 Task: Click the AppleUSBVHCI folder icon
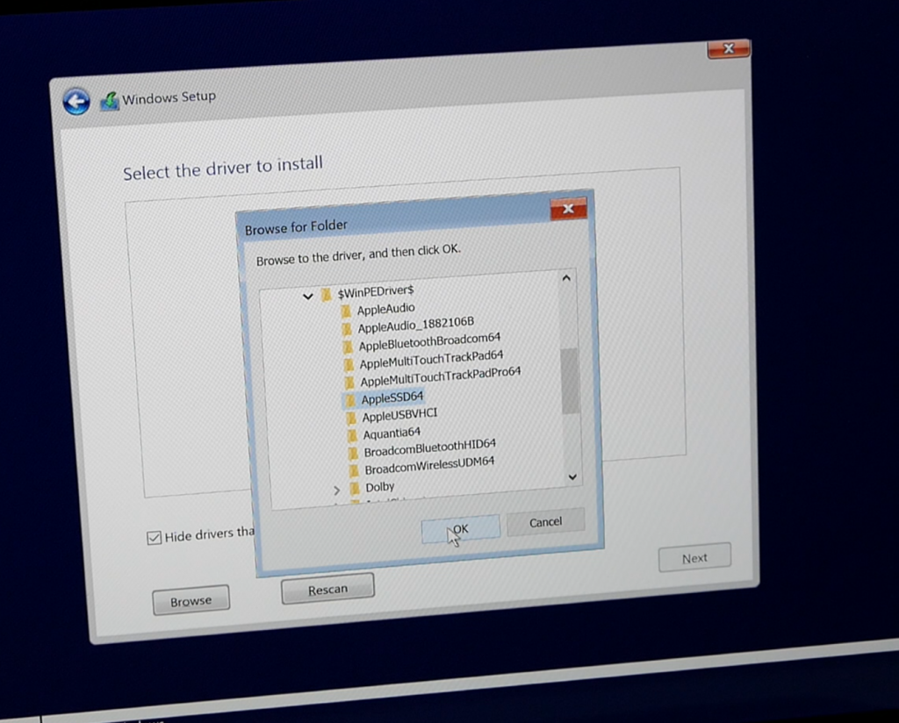coord(351,418)
